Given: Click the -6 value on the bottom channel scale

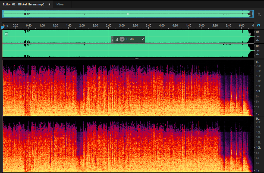Looking at the screenshot, I should coord(257,54).
